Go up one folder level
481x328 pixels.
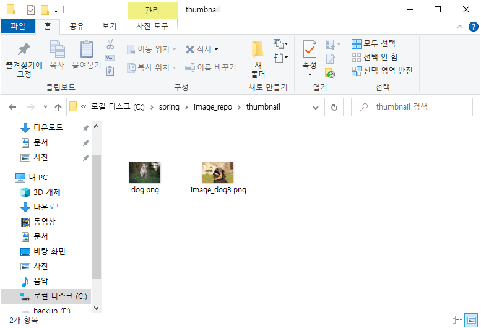58,107
